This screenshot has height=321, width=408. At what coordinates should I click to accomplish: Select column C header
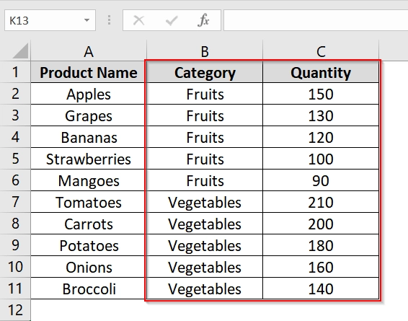point(321,50)
